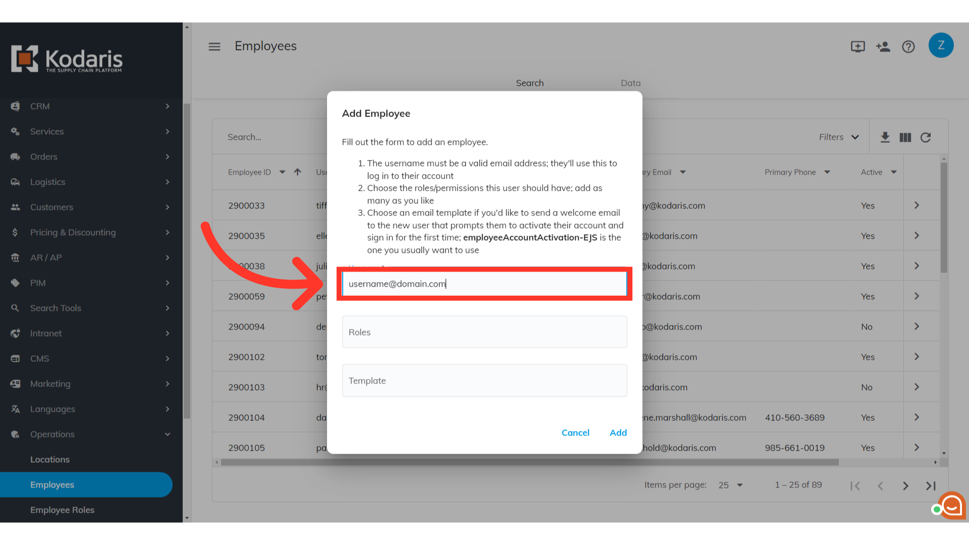Screen dimensions: 969x545
Task: Click Add to submit the employee
Action: pos(618,432)
